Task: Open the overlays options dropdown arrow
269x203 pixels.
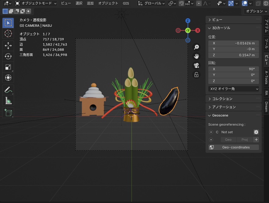Action: pyautogui.click(x=250, y=3)
